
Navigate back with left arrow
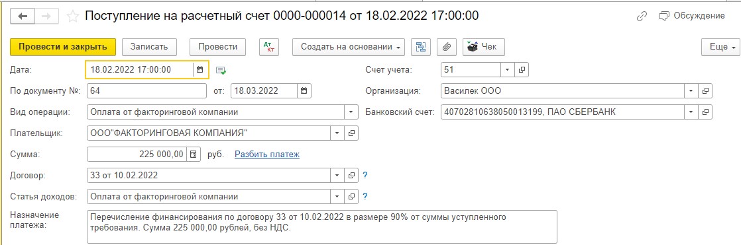pos(23,17)
